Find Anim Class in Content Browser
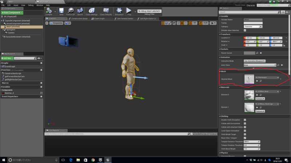The width and height of the screenshot is (291, 163). pos(278,65)
